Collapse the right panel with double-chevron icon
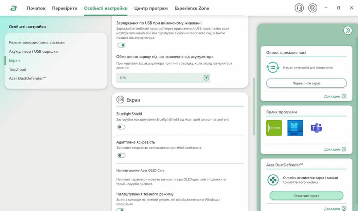This screenshot has width=358, height=211. [x=347, y=31]
